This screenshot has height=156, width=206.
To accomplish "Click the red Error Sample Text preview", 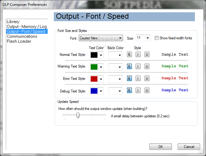I will tap(175, 78).
